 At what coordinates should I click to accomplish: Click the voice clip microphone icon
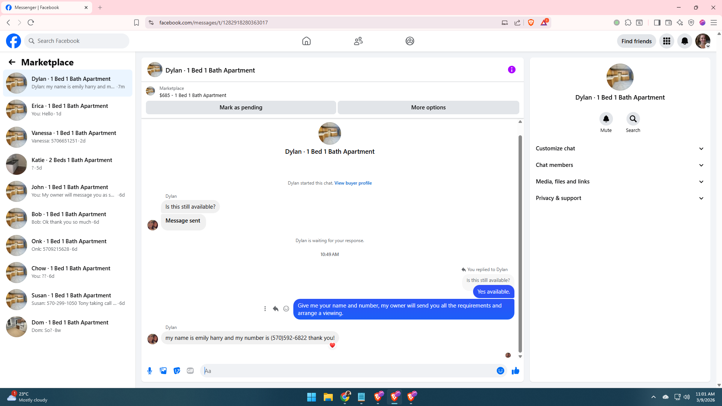[x=150, y=371]
